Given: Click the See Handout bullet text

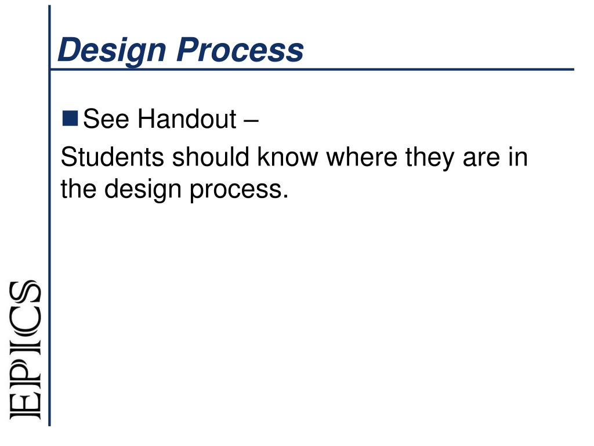Looking at the screenshot, I should (x=171, y=119).
